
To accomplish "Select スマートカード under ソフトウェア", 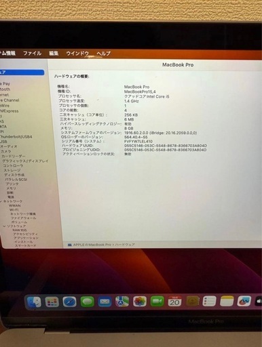I will [25, 245].
